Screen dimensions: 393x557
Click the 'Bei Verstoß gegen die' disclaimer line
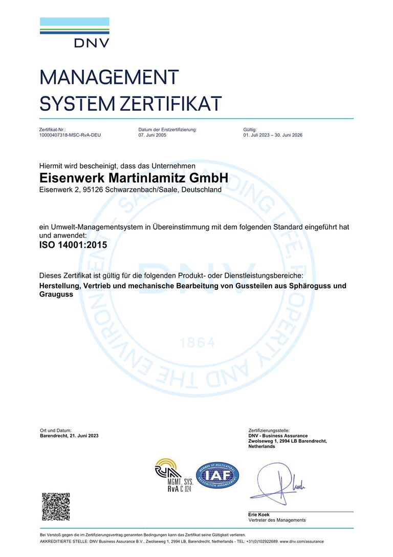tap(143, 534)
